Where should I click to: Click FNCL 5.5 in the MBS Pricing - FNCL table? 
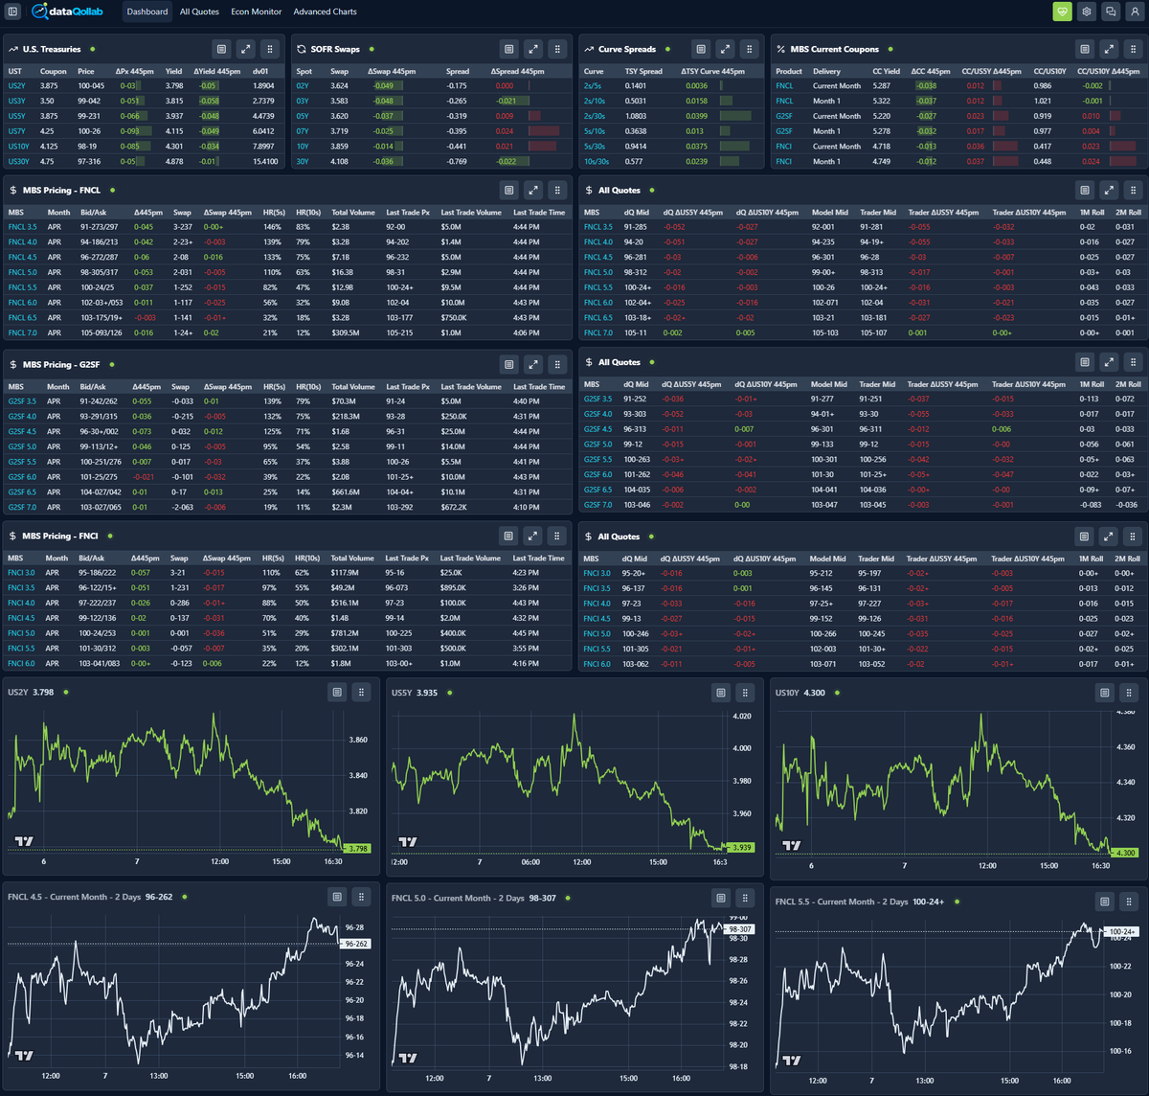tap(22, 287)
